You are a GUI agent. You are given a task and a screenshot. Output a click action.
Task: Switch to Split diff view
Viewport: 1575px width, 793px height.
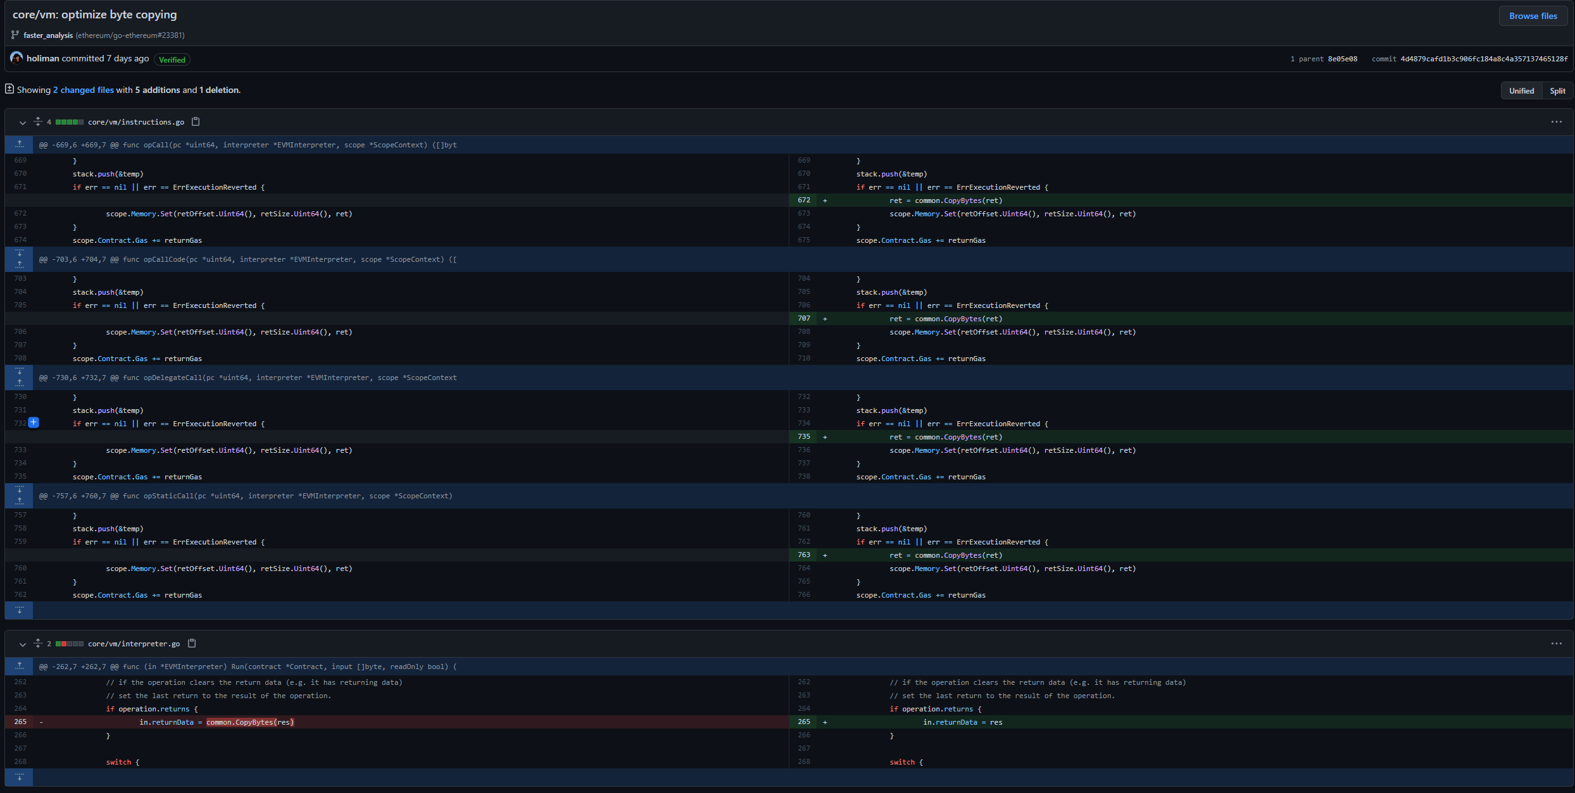coord(1557,90)
